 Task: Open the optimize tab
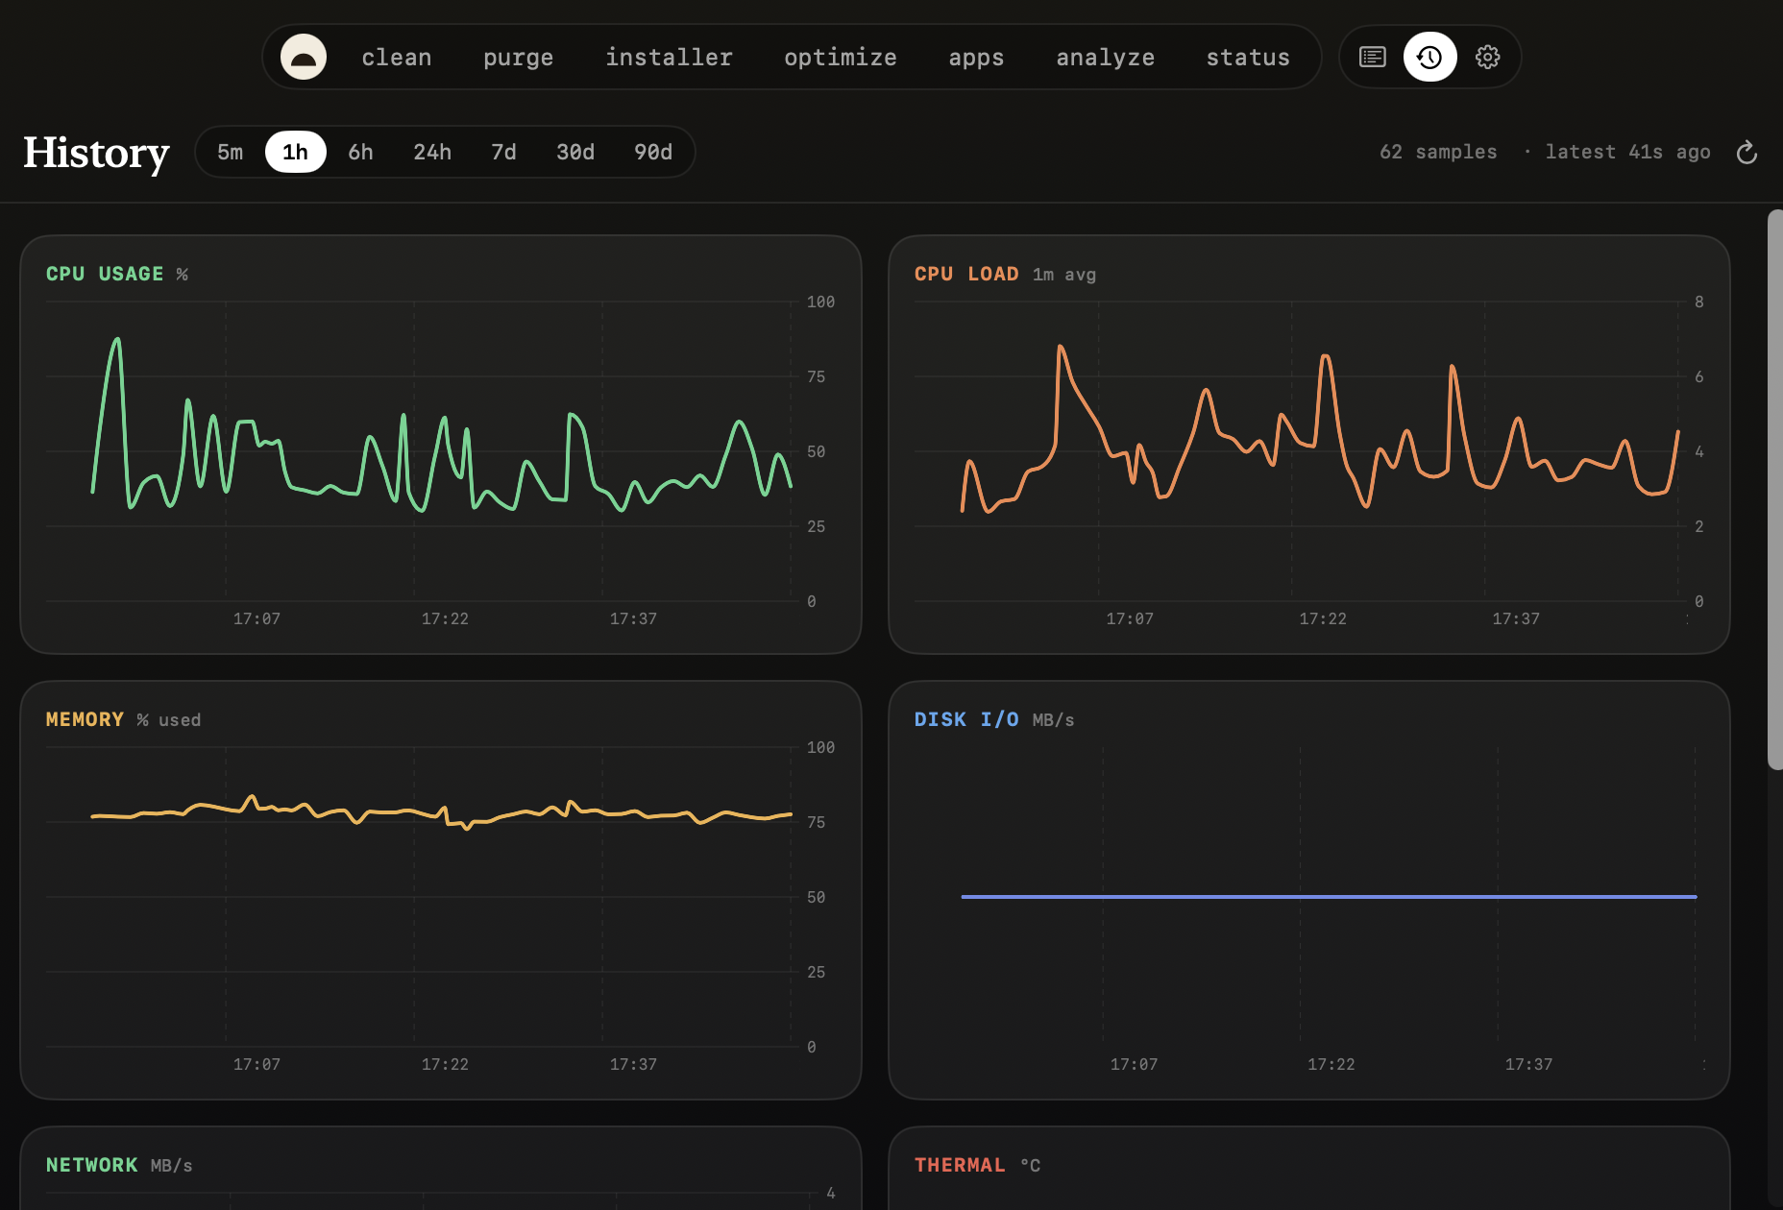coord(841,58)
